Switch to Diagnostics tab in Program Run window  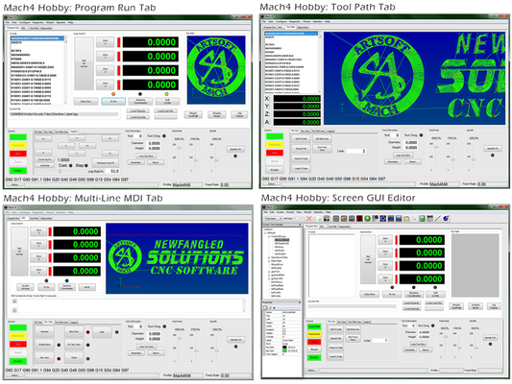(x=46, y=28)
